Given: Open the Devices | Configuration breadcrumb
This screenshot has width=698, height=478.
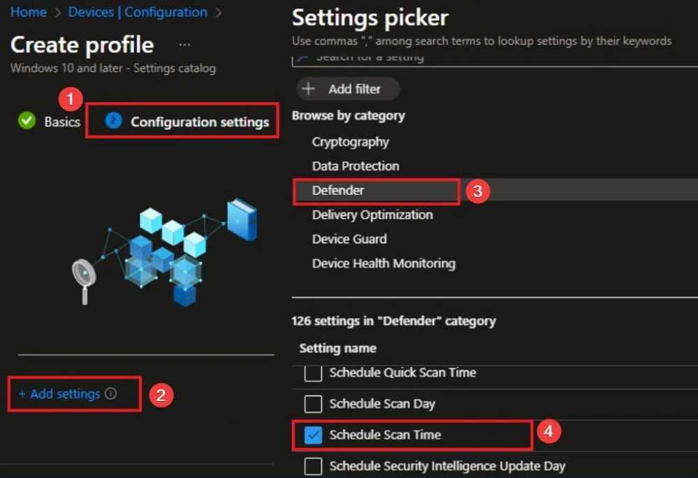Looking at the screenshot, I should click(x=138, y=12).
